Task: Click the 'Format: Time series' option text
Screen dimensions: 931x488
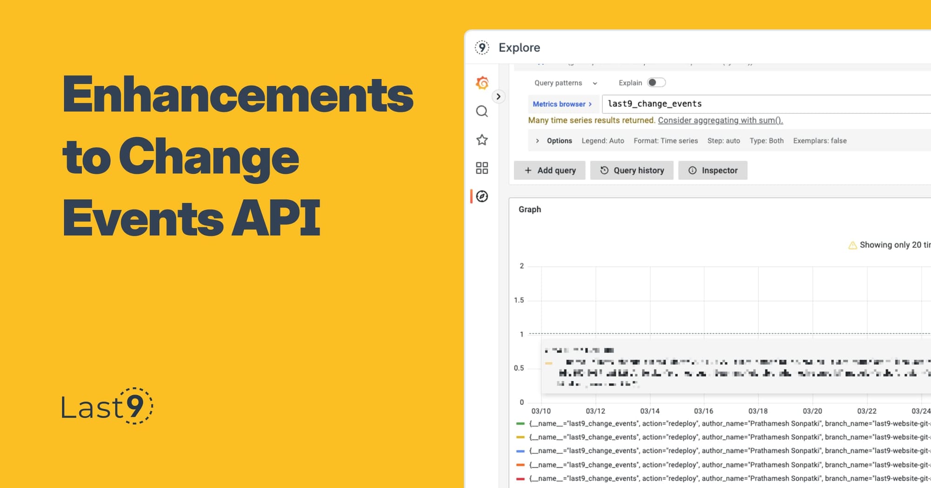Action: (666, 141)
